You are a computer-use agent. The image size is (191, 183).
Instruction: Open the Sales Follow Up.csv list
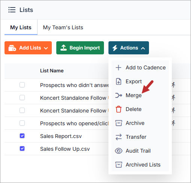(x=65, y=149)
